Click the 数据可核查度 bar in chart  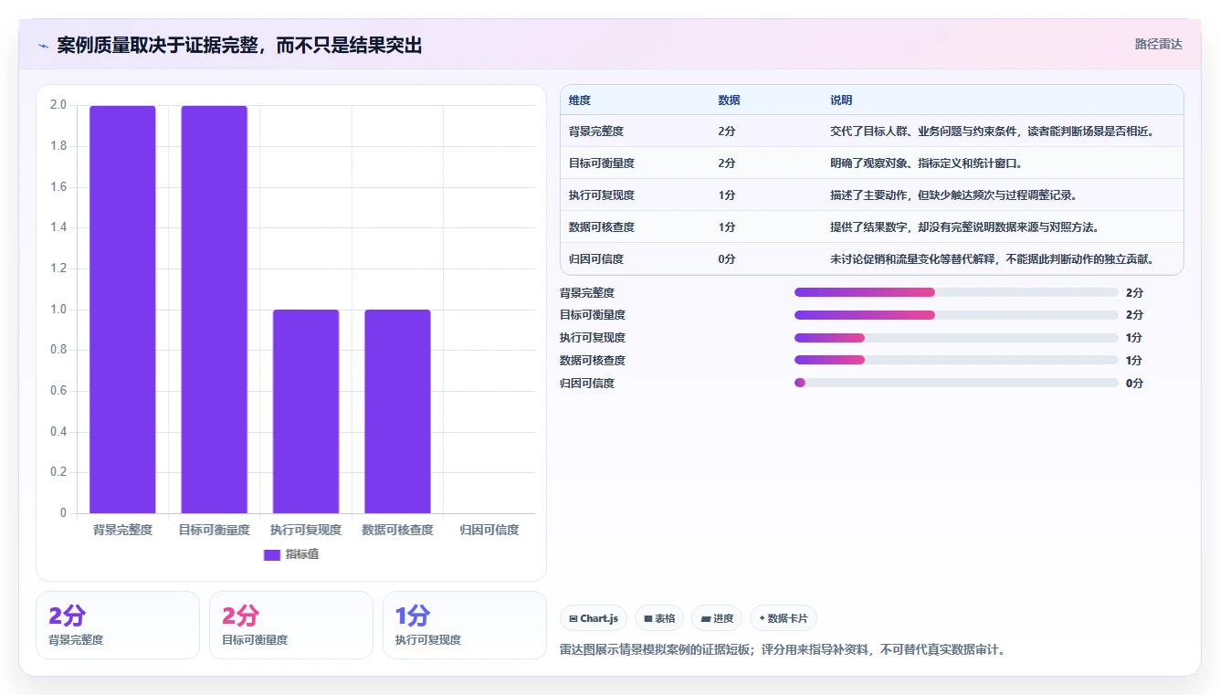tap(397, 412)
